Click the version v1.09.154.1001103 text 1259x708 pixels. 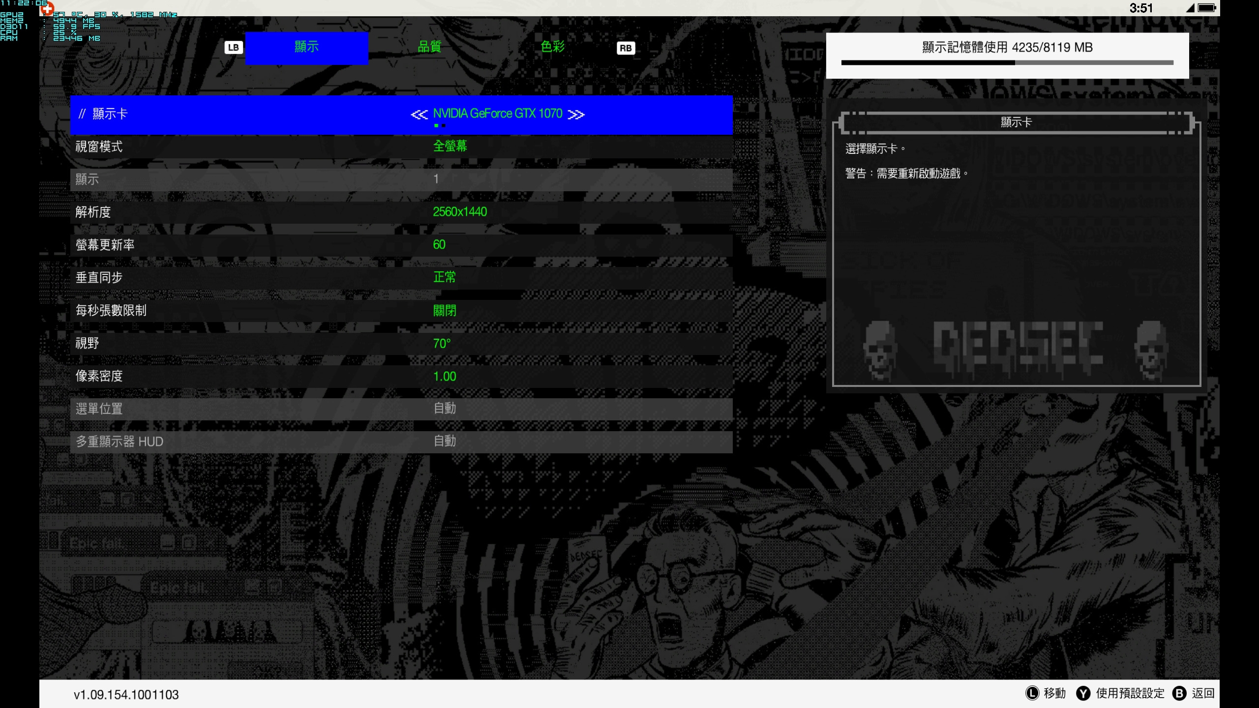coord(126,695)
